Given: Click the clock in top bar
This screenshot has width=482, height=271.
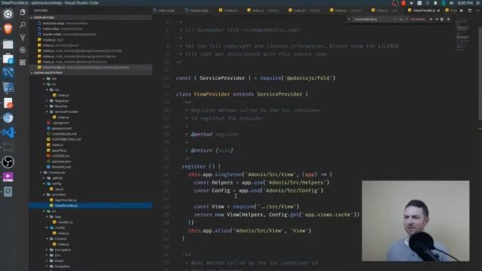Looking at the screenshot, I should [465, 3].
